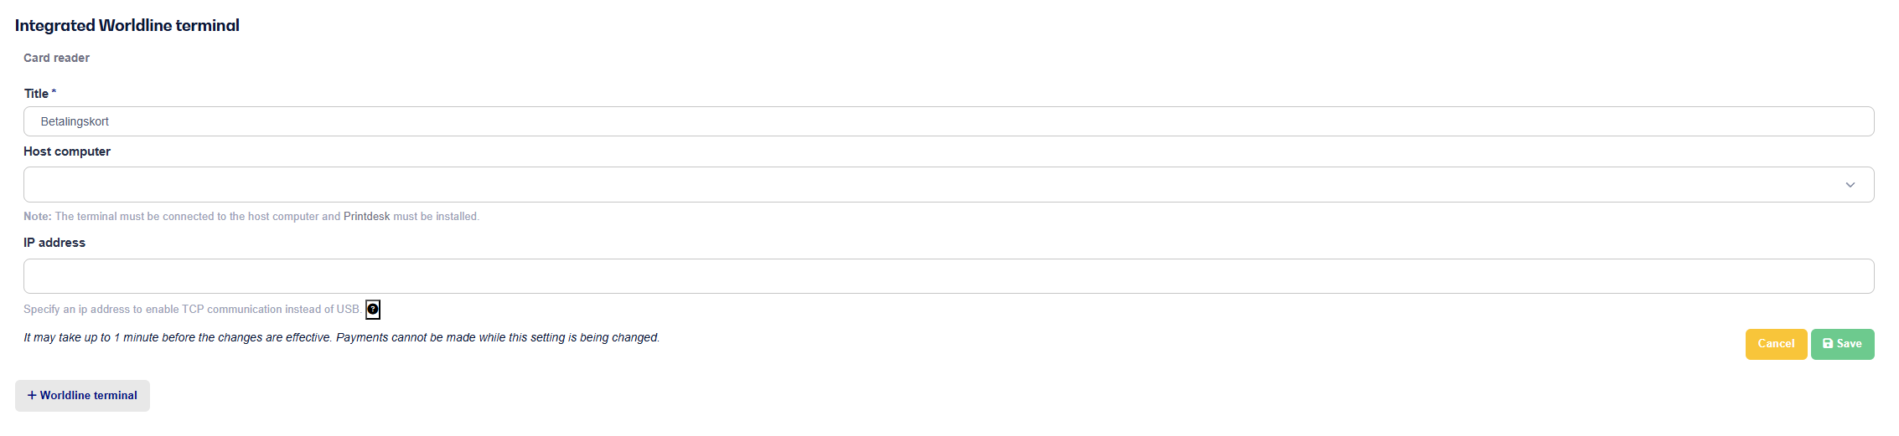The width and height of the screenshot is (1899, 436).
Task: Click the required asterisk next to Title
Action: coord(54,92)
